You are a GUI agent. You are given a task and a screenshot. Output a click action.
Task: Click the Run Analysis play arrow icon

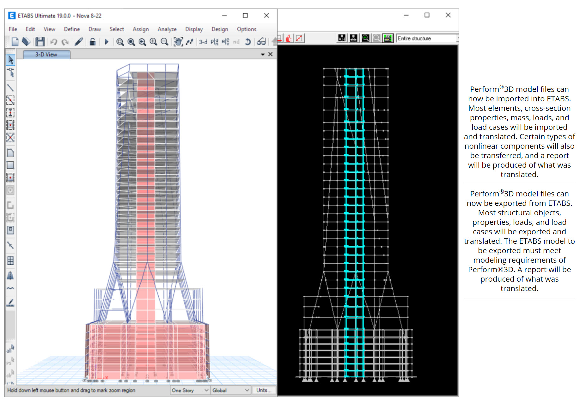(107, 42)
